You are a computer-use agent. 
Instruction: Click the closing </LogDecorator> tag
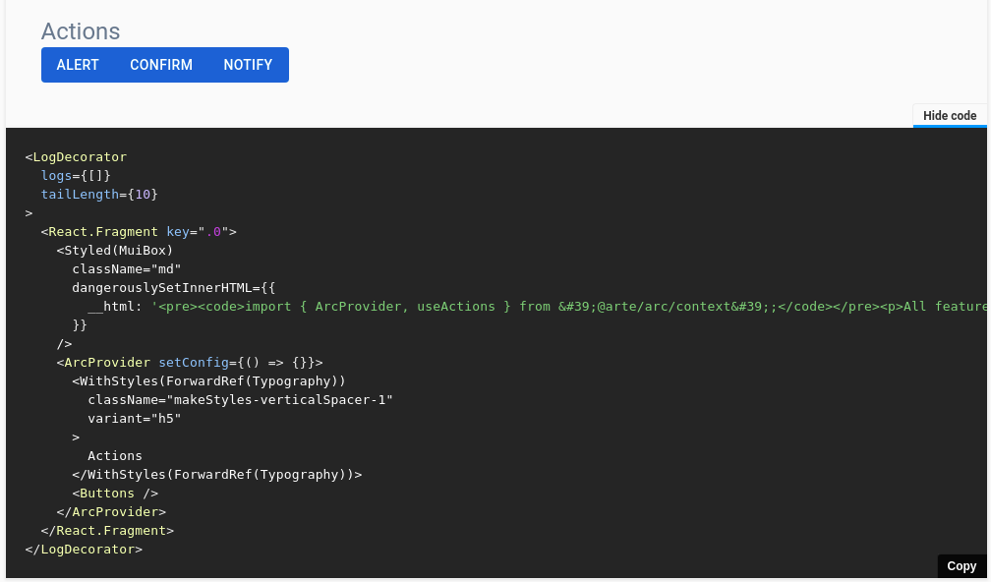[x=85, y=550]
